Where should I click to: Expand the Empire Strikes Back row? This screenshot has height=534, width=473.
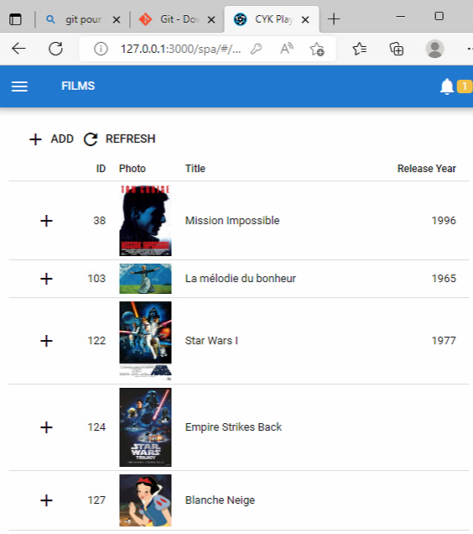tap(46, 427)
